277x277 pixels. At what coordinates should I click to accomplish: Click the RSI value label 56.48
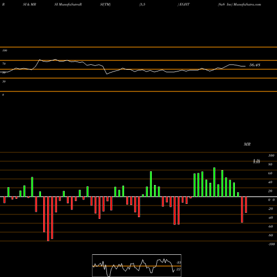[255, 65]
